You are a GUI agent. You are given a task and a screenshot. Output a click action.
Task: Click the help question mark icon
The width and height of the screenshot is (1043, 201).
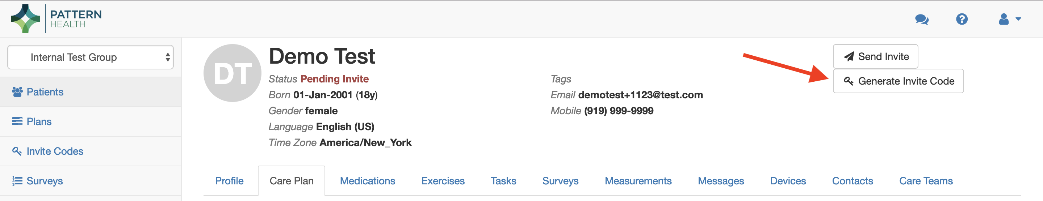tap(962, 20)
